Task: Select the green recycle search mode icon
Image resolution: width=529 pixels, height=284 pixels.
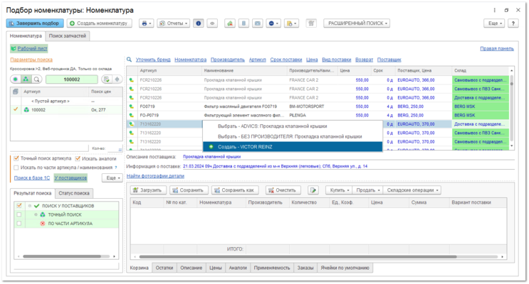Action: coord(26,80)
